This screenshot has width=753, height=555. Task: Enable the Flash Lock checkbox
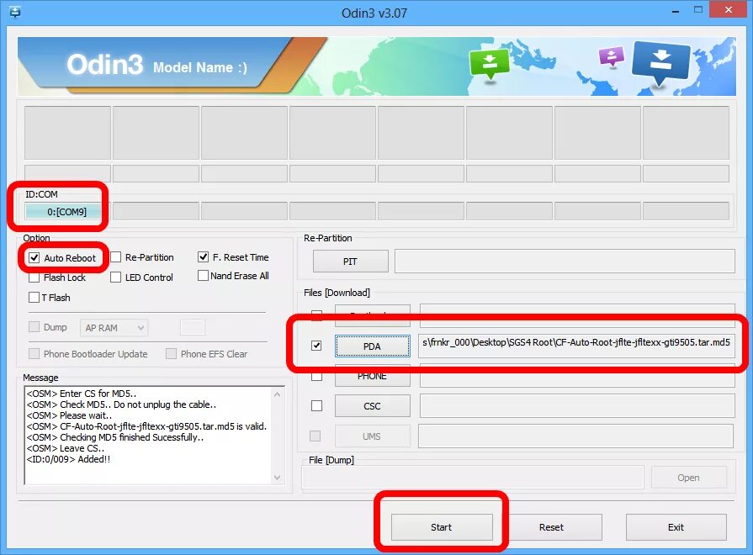(x=34, y=277)
